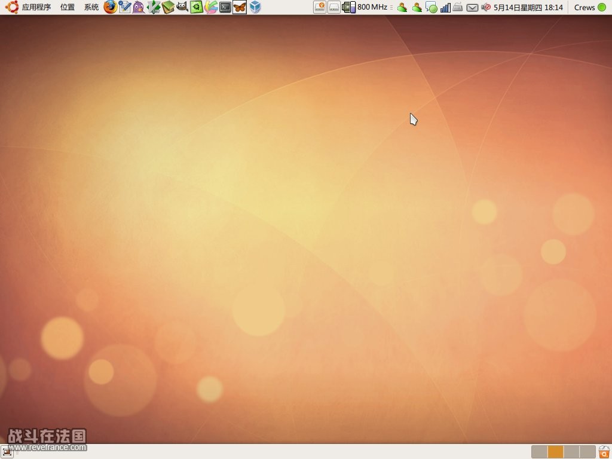Viewport: 612px width, 459px height.
Task: Click the hard disk mount applet
Action: click(x=334, y=7)
